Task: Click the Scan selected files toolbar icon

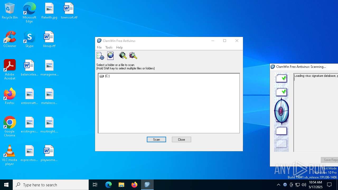Action: pos(133,56)
